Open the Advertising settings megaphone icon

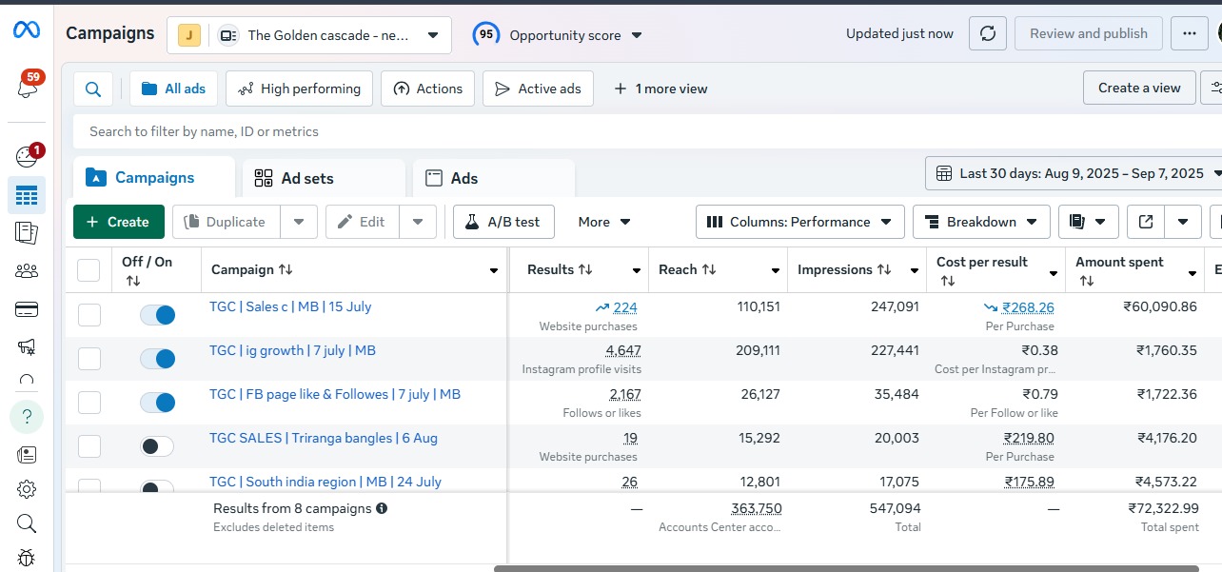27,347
